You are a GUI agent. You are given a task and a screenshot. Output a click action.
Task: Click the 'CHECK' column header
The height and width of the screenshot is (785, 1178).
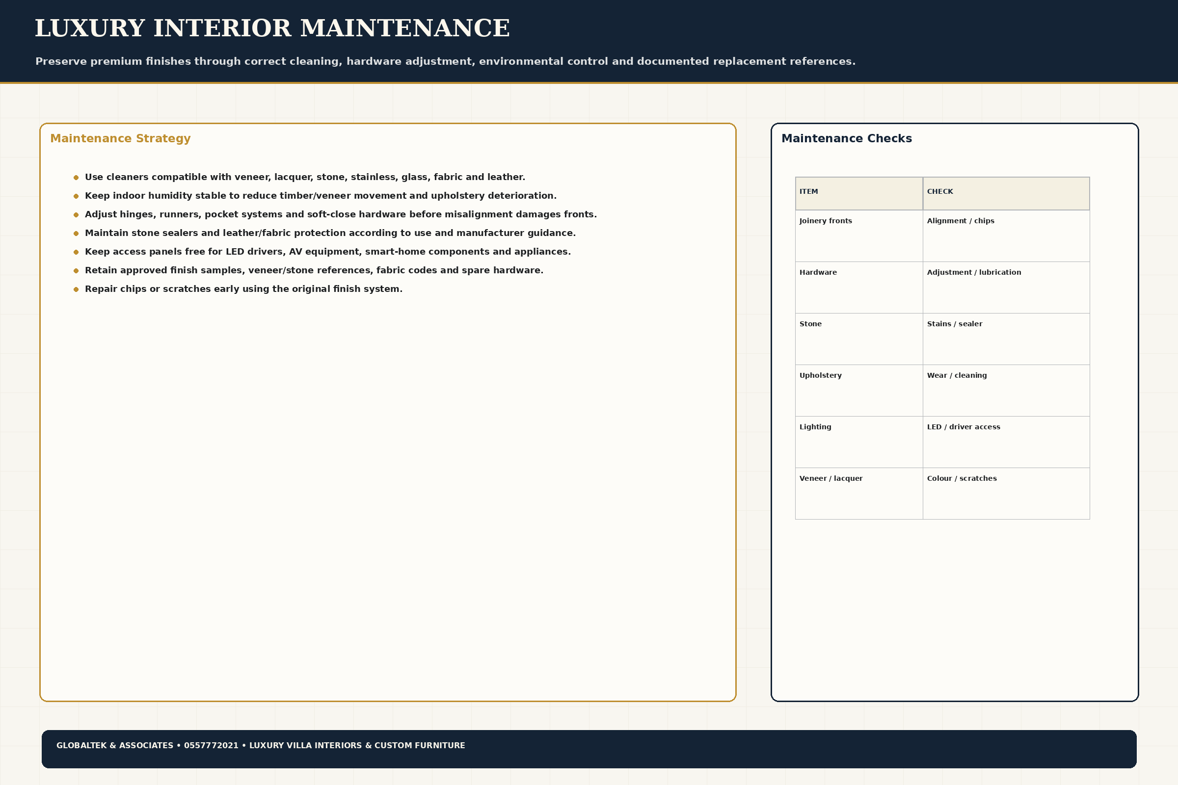tap(1006, 193)
